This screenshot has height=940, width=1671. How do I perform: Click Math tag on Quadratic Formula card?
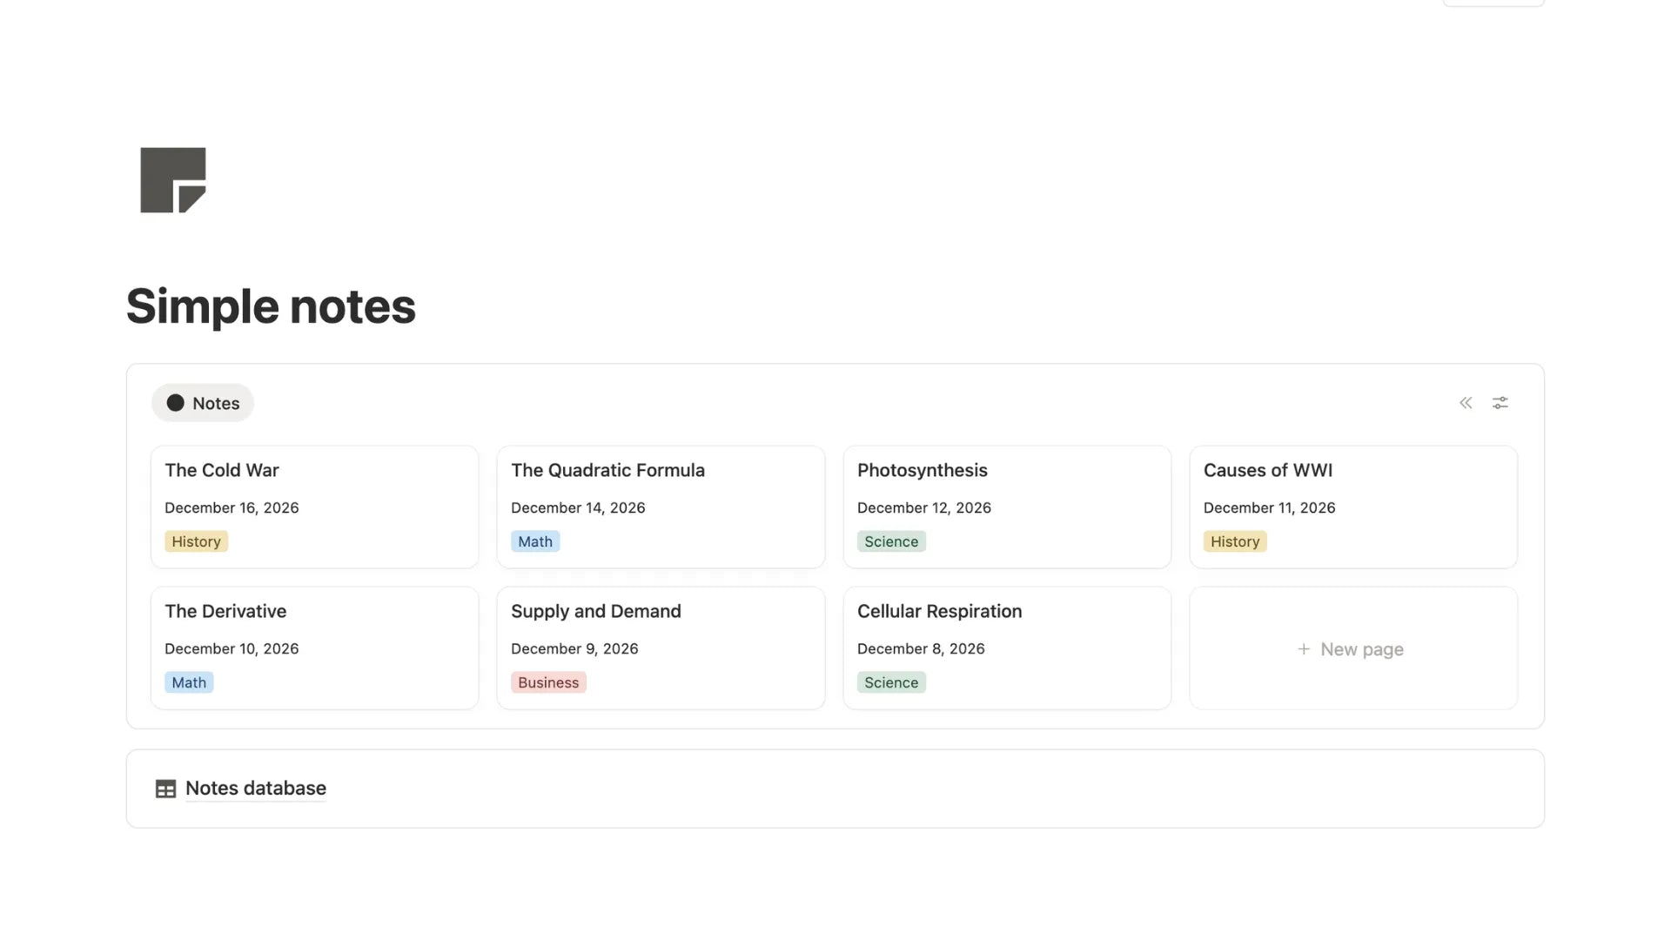coord(535,541)
